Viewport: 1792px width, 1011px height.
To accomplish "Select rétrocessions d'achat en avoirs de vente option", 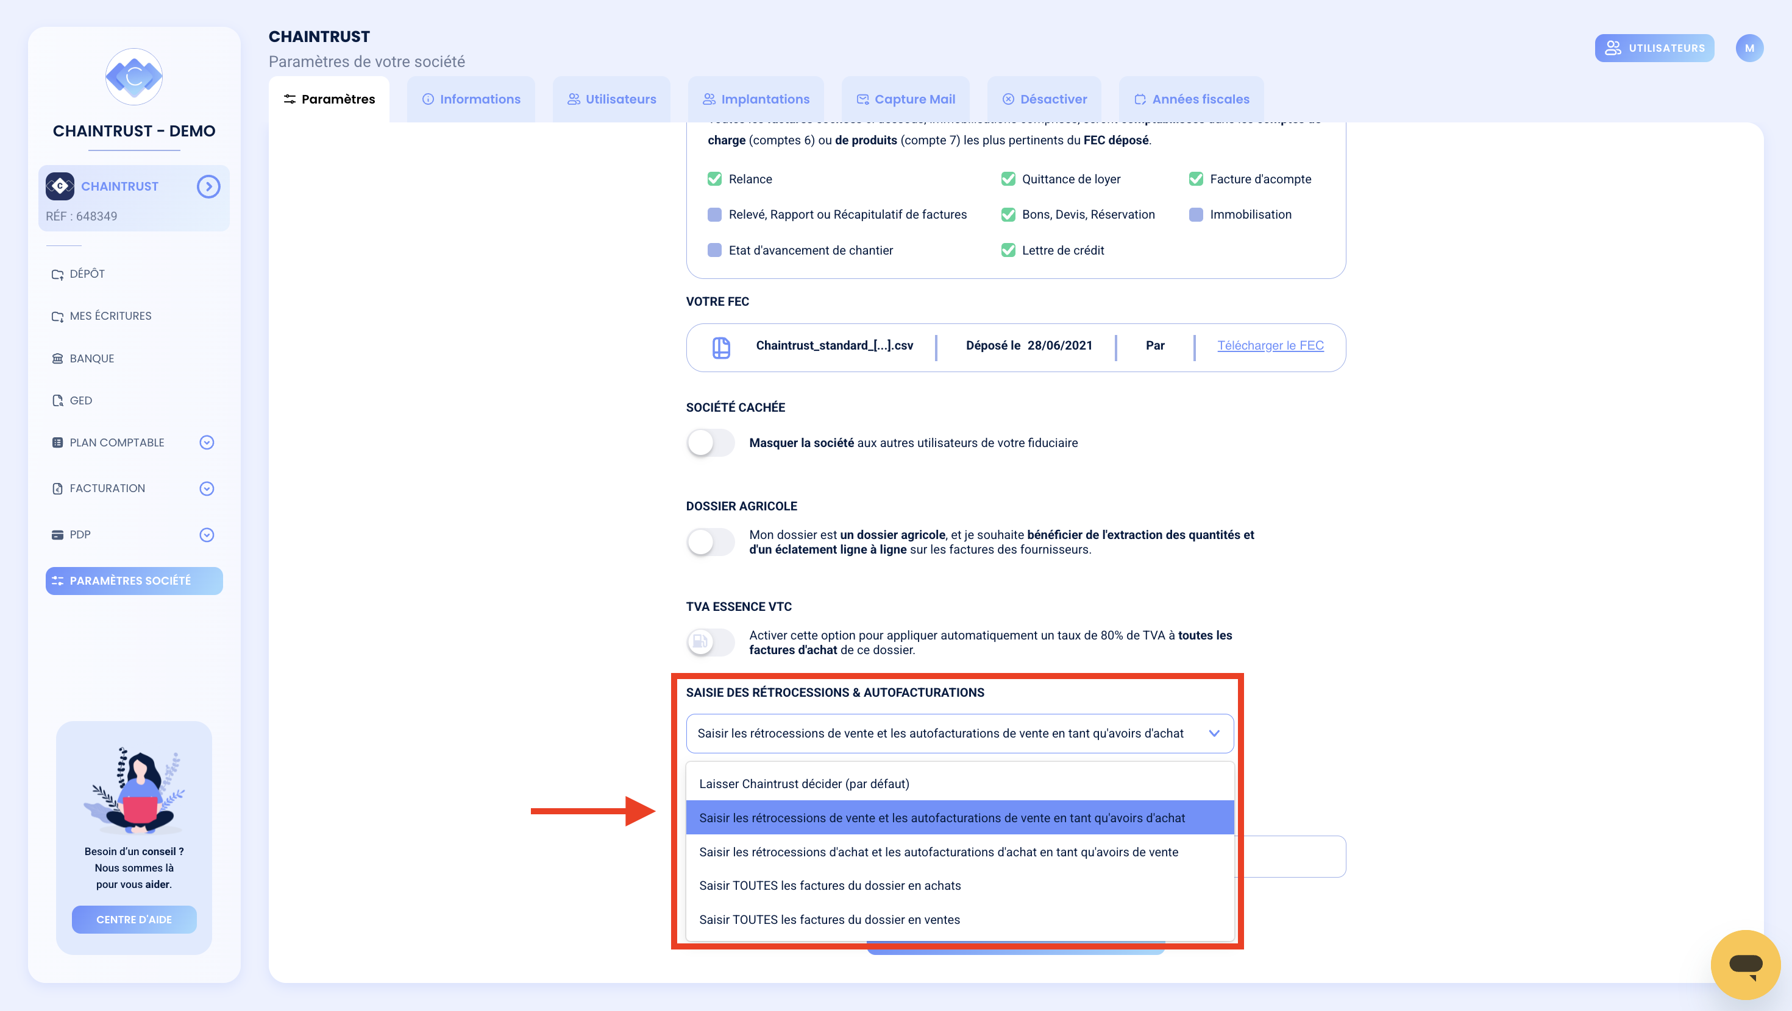I will [x=960, y=852].
